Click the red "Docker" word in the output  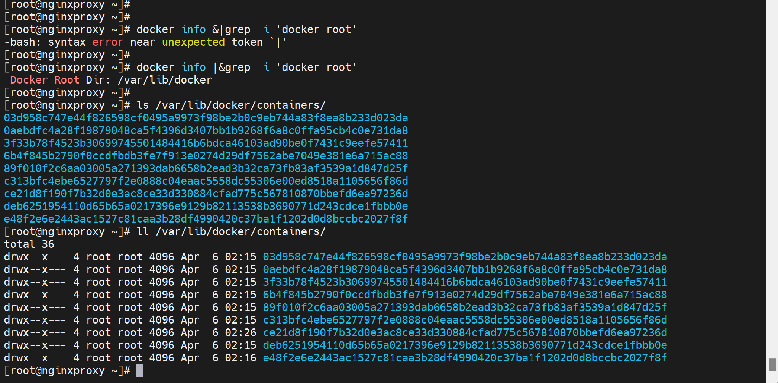coord(29,80)
